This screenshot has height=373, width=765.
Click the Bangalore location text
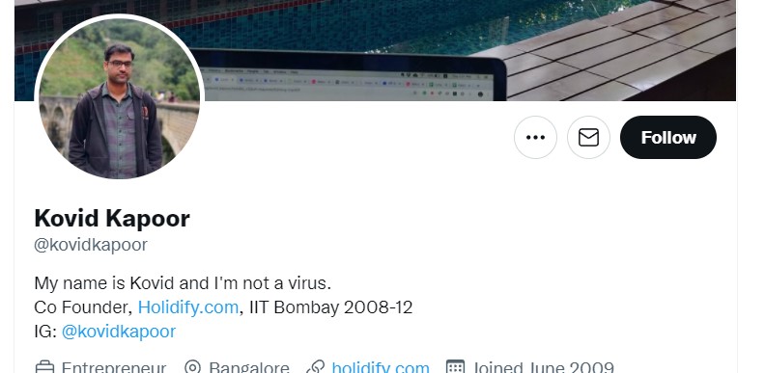pos(249,367)
